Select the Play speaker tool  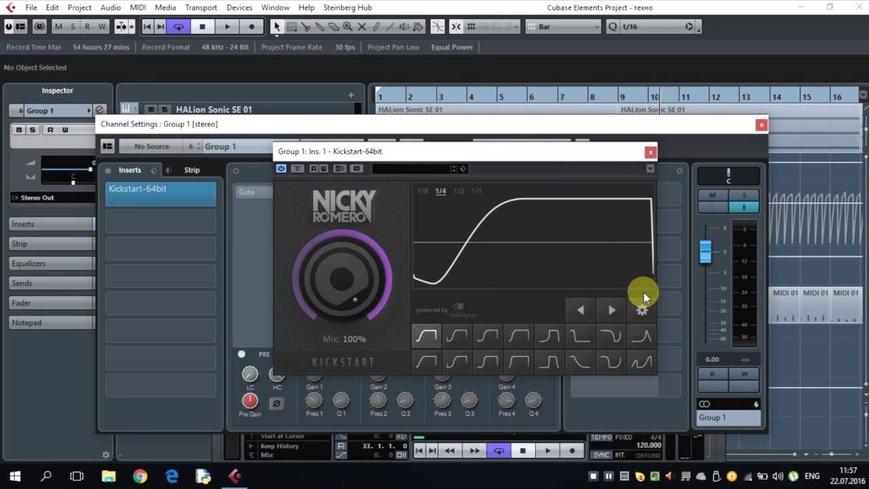(405, 26)
